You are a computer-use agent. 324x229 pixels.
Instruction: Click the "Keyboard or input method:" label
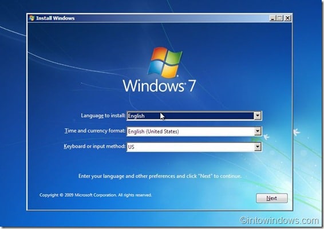click(x=94, y=147)
